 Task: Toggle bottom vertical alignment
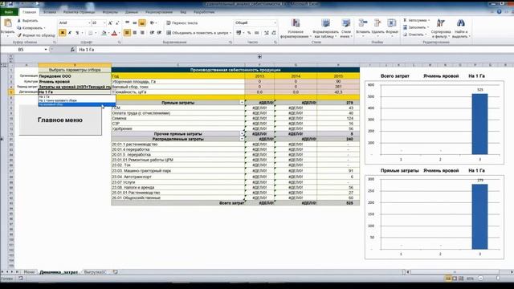coord(142,23)
